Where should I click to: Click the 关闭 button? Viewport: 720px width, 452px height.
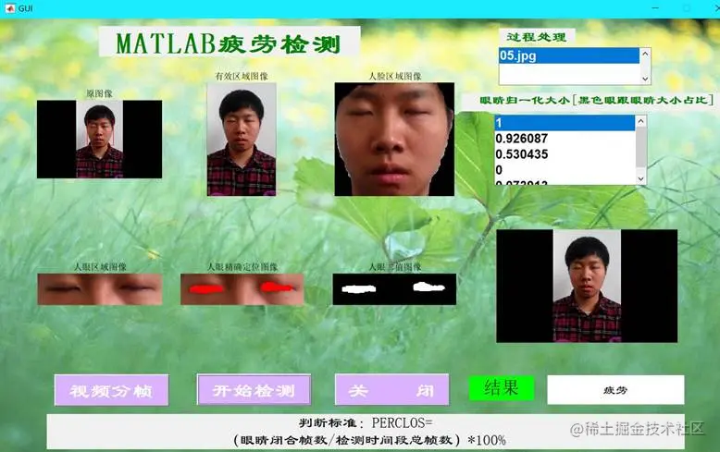click(x=391, y=390)
